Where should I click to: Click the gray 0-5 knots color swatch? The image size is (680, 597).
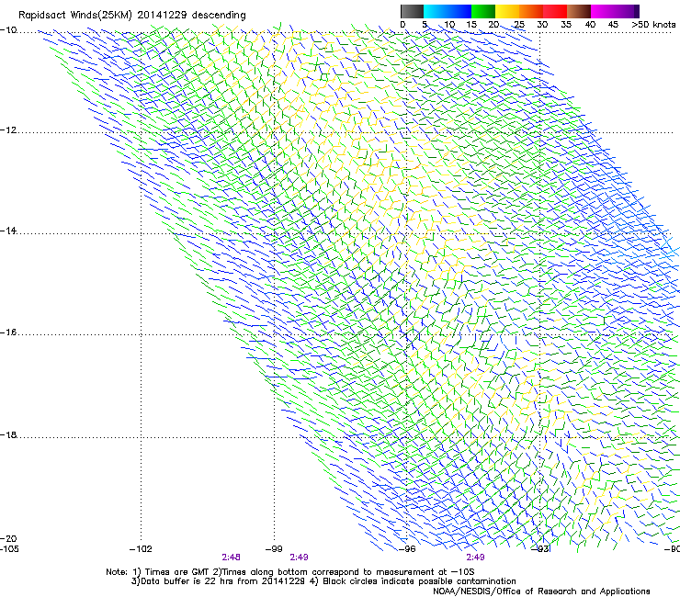(412, 11)
